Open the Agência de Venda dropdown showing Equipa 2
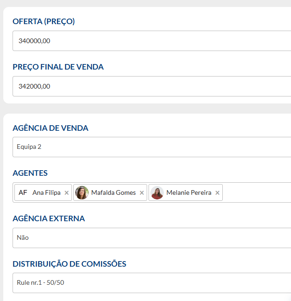 pos(152,147)
